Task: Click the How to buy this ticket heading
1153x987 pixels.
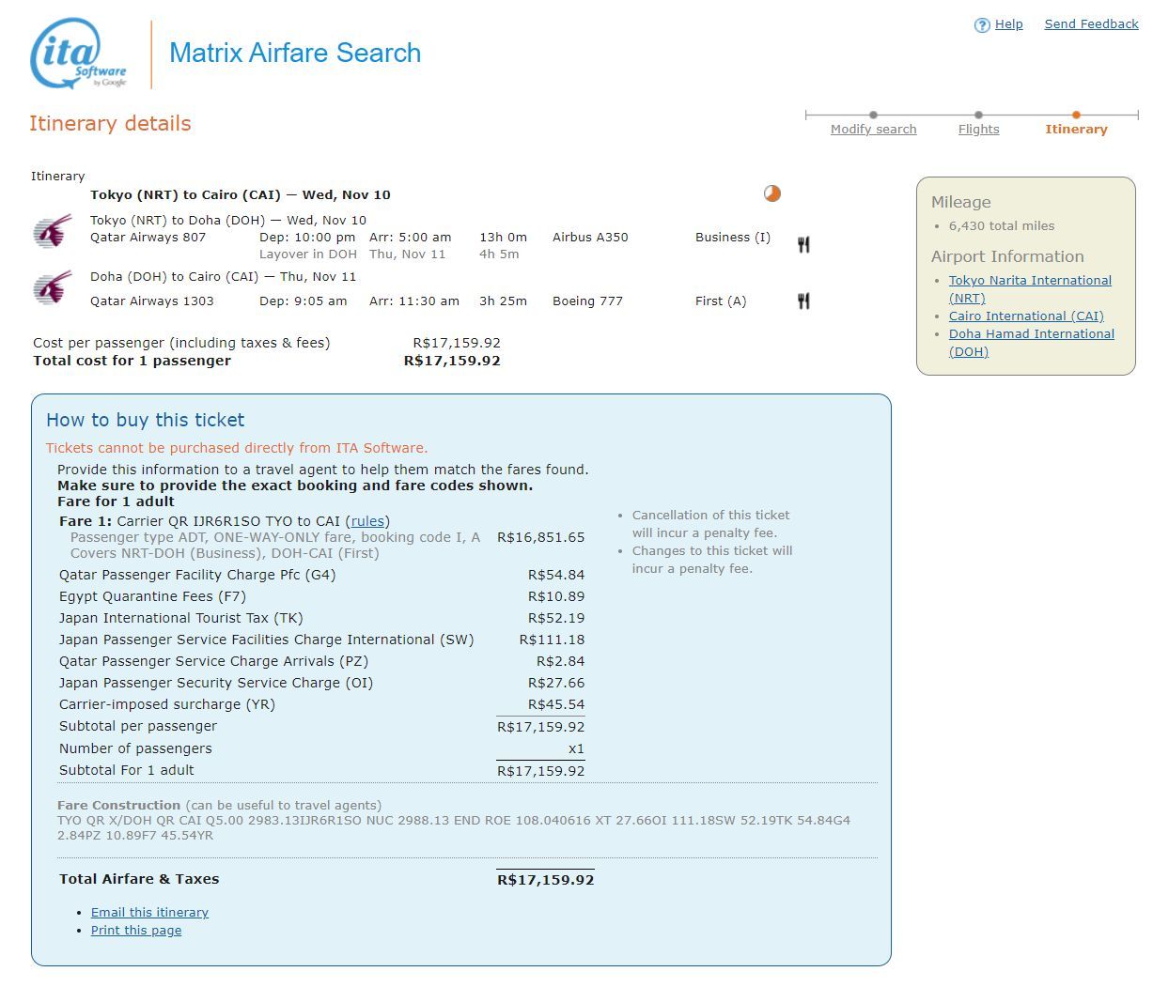Action: click(x=145, y=421)
